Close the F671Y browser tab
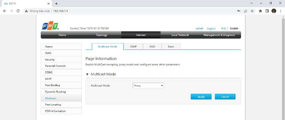Screen dimensions: 285x120 (x=48, y=4)
